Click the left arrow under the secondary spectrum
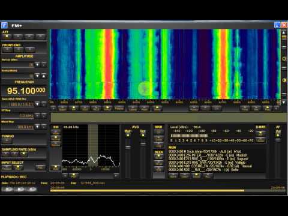The image size is (288, 216). click(65, 176)
